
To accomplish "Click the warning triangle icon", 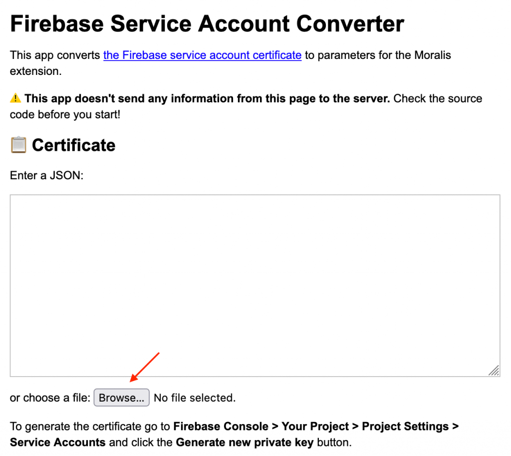I will coord(15,98).
